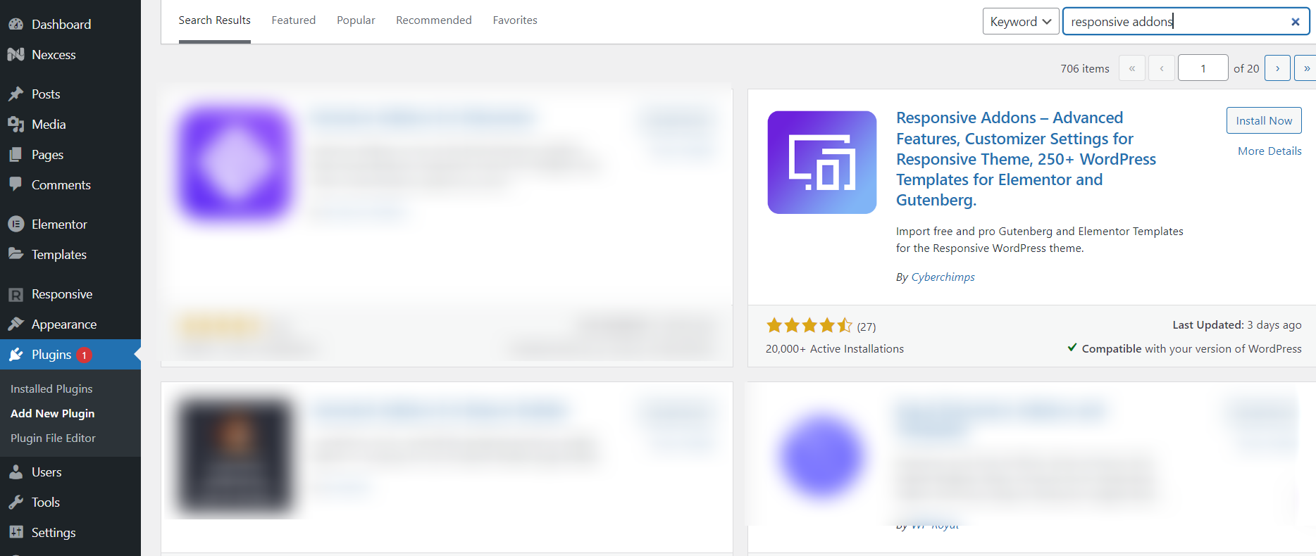1316x556 pixels.
Task: Click the star rating of Responsive Addons
Action: pyautogui.click(x=809, y=325)
